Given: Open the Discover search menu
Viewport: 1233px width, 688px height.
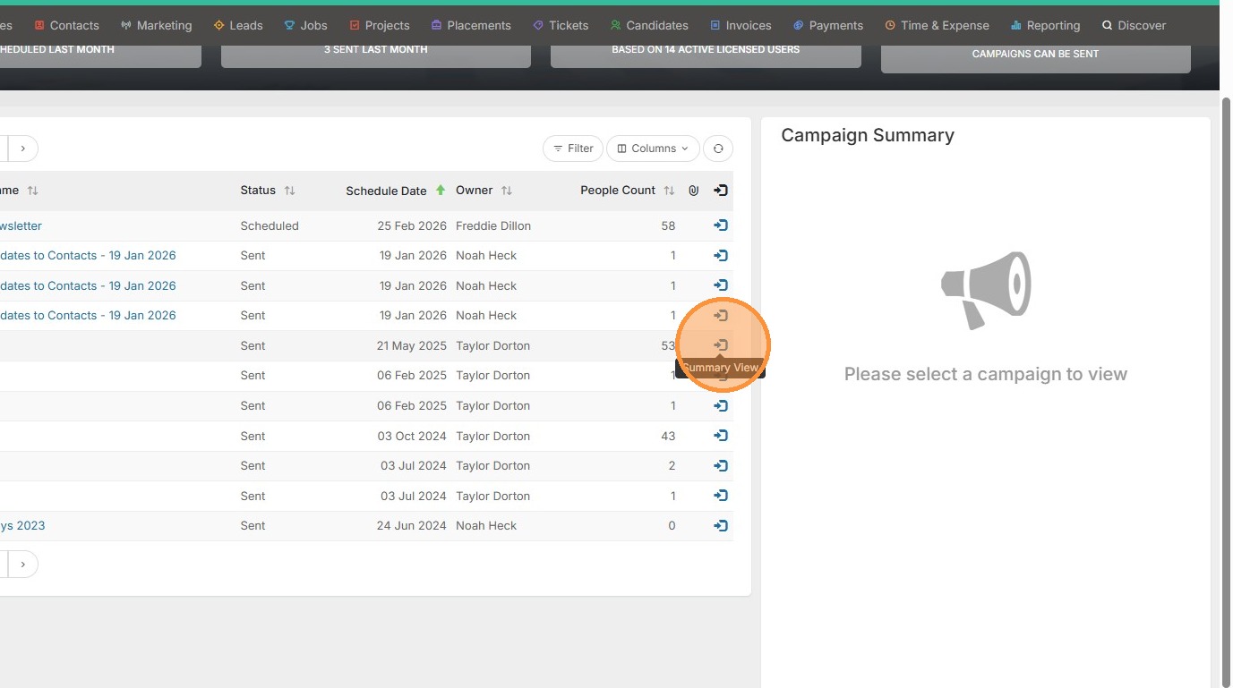Looking at the screenshot, I should (x=1135, y=25).
